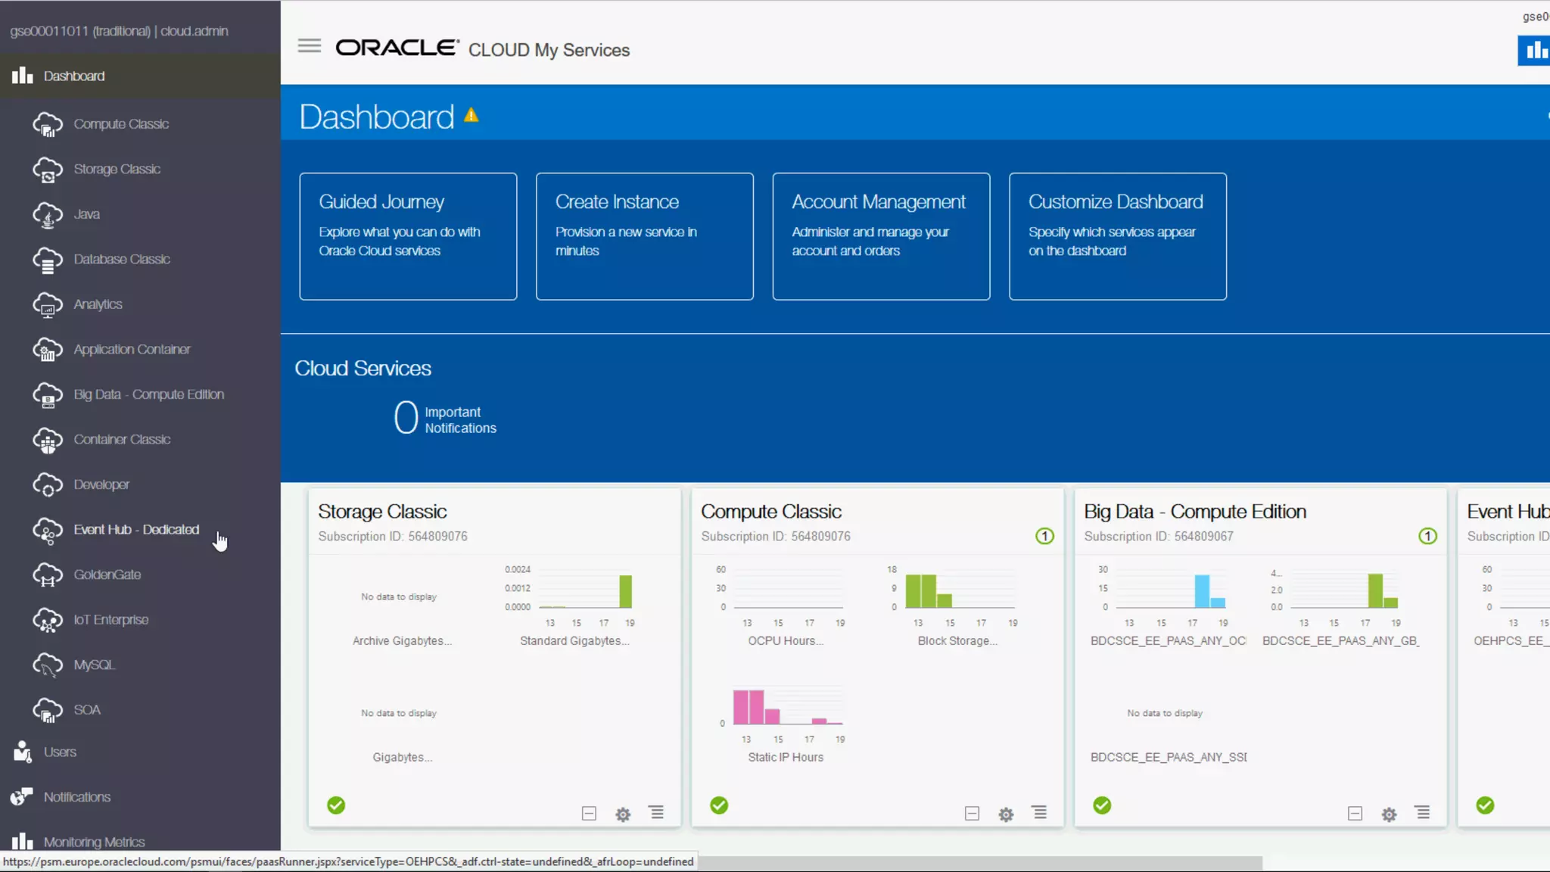Click top-right dashboard chart icon
The image size is (1550, 872).
(1535, 51)
